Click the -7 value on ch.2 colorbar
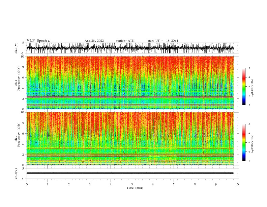The width and height of the screenshot is (267, 207). coord(249,161)
